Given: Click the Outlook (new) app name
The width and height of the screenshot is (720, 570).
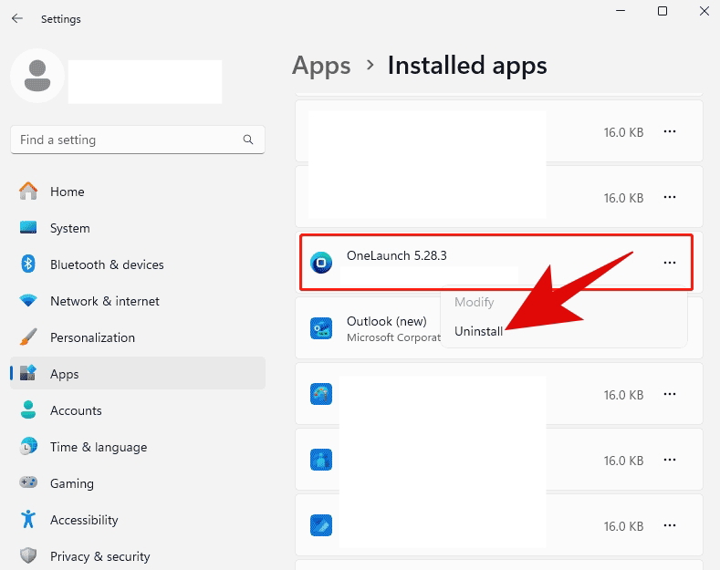Looking at the screenshot, I should point(387,321).
